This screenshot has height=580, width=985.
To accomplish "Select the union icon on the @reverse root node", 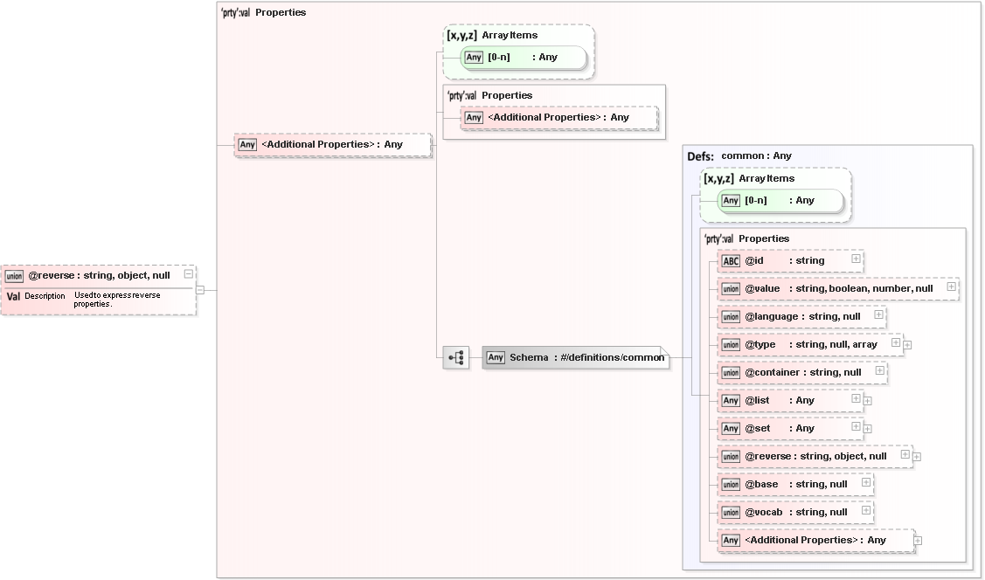I will 15,275.
